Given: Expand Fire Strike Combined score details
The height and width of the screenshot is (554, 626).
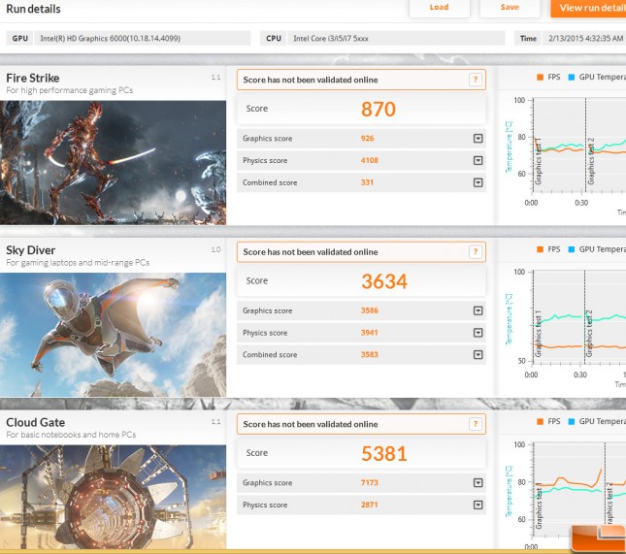Looking at the screenshot, I should [478, 182].
